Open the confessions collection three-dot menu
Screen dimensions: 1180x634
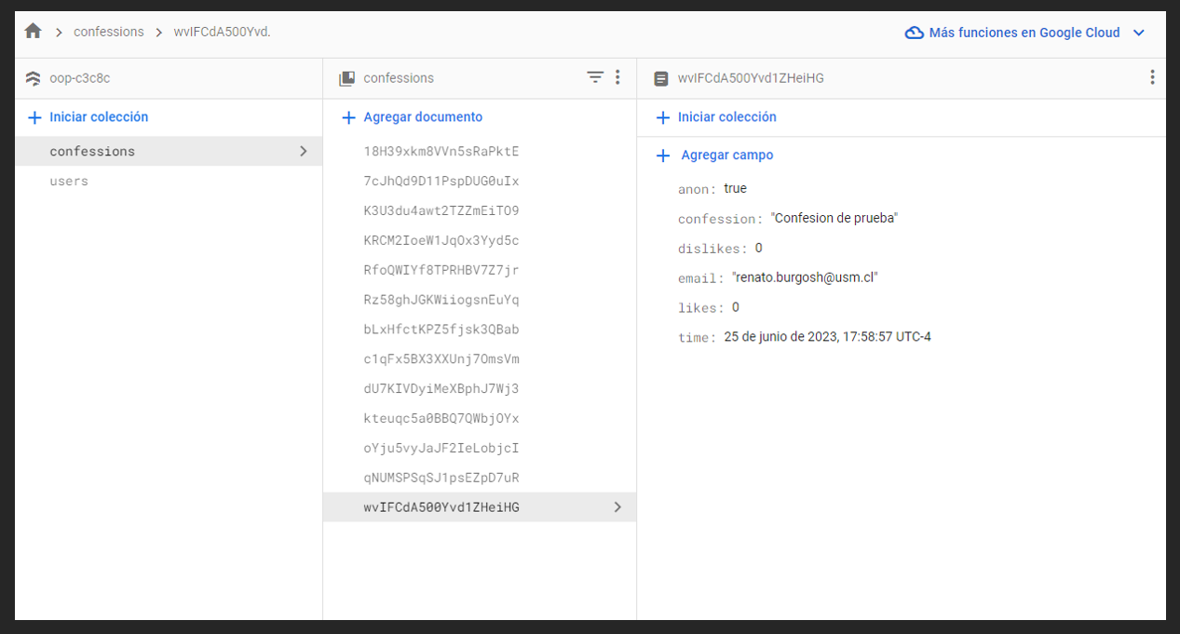[617, 78]
